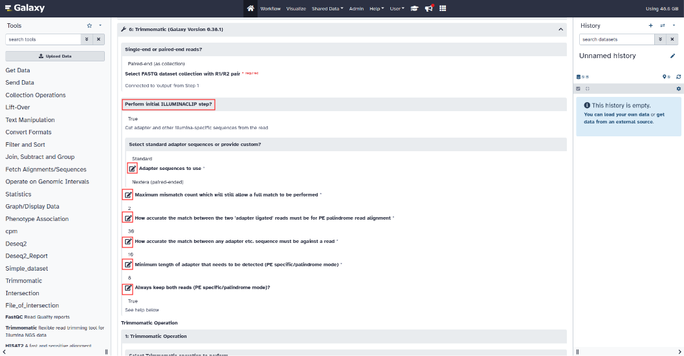Toggle the select-all datasets checkbox in History
Screen dimensions: 684x356
pyautogui.click(x=579, y=89)
